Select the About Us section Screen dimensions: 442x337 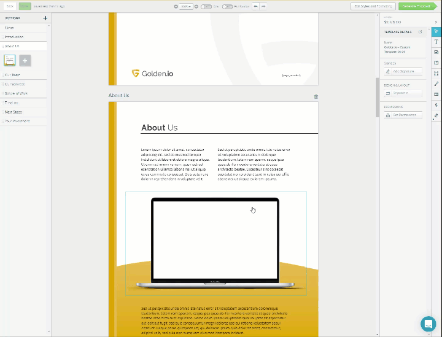coord(24,46)
